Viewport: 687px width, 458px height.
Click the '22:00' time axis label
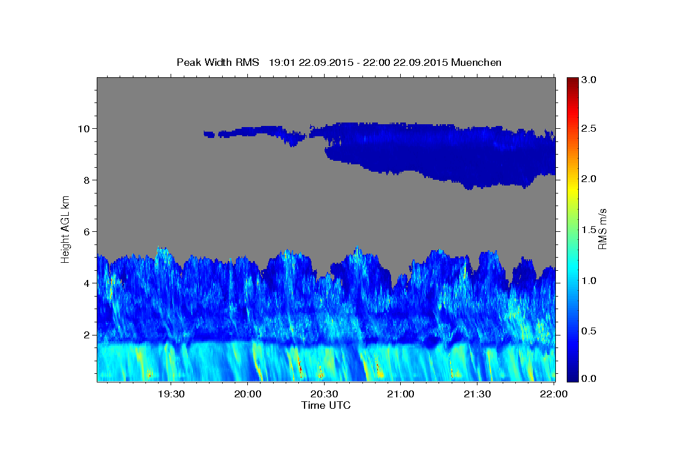coord(554,394)
